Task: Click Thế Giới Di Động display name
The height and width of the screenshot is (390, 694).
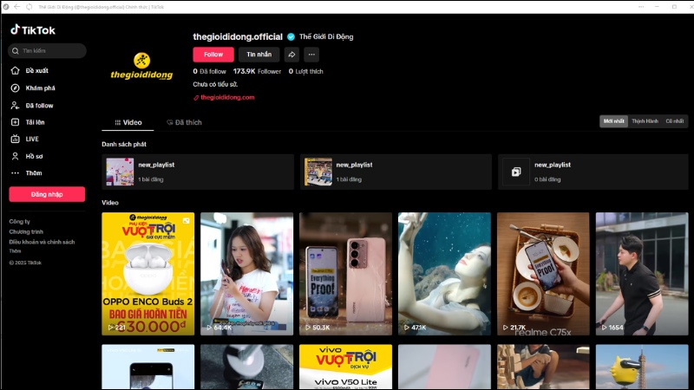Action: click(326, 36)
